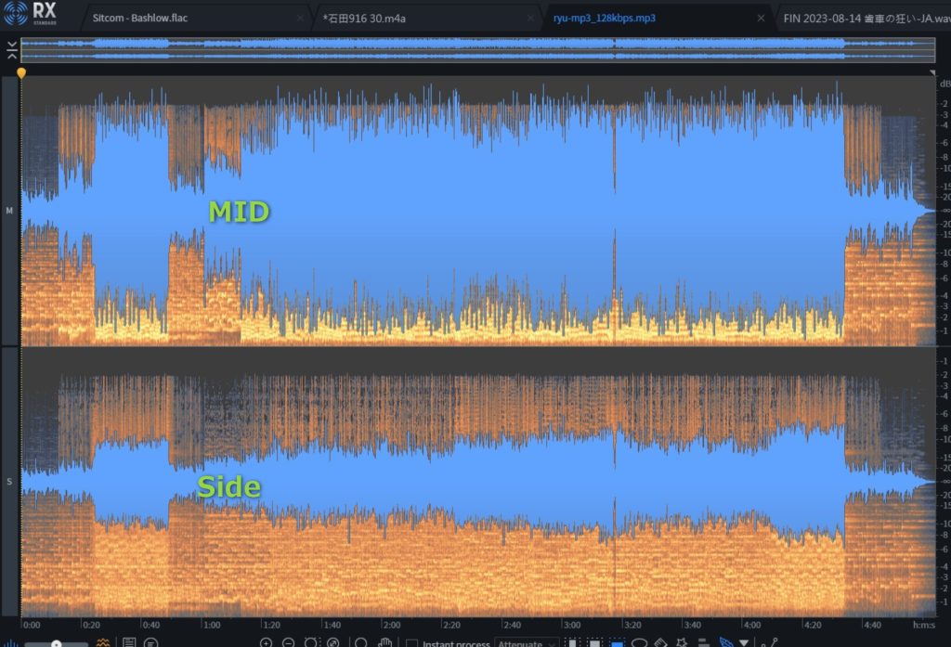Viewport: 951px width, 647px height.
Task: Enable the Instant process checkbox
Action: [411, 643]
